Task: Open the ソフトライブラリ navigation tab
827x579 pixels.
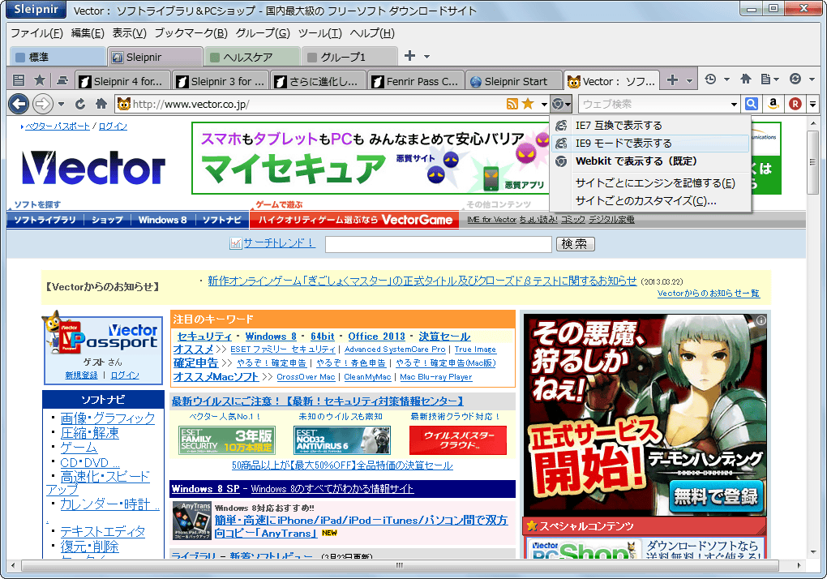Action: (x=45, y=220)
